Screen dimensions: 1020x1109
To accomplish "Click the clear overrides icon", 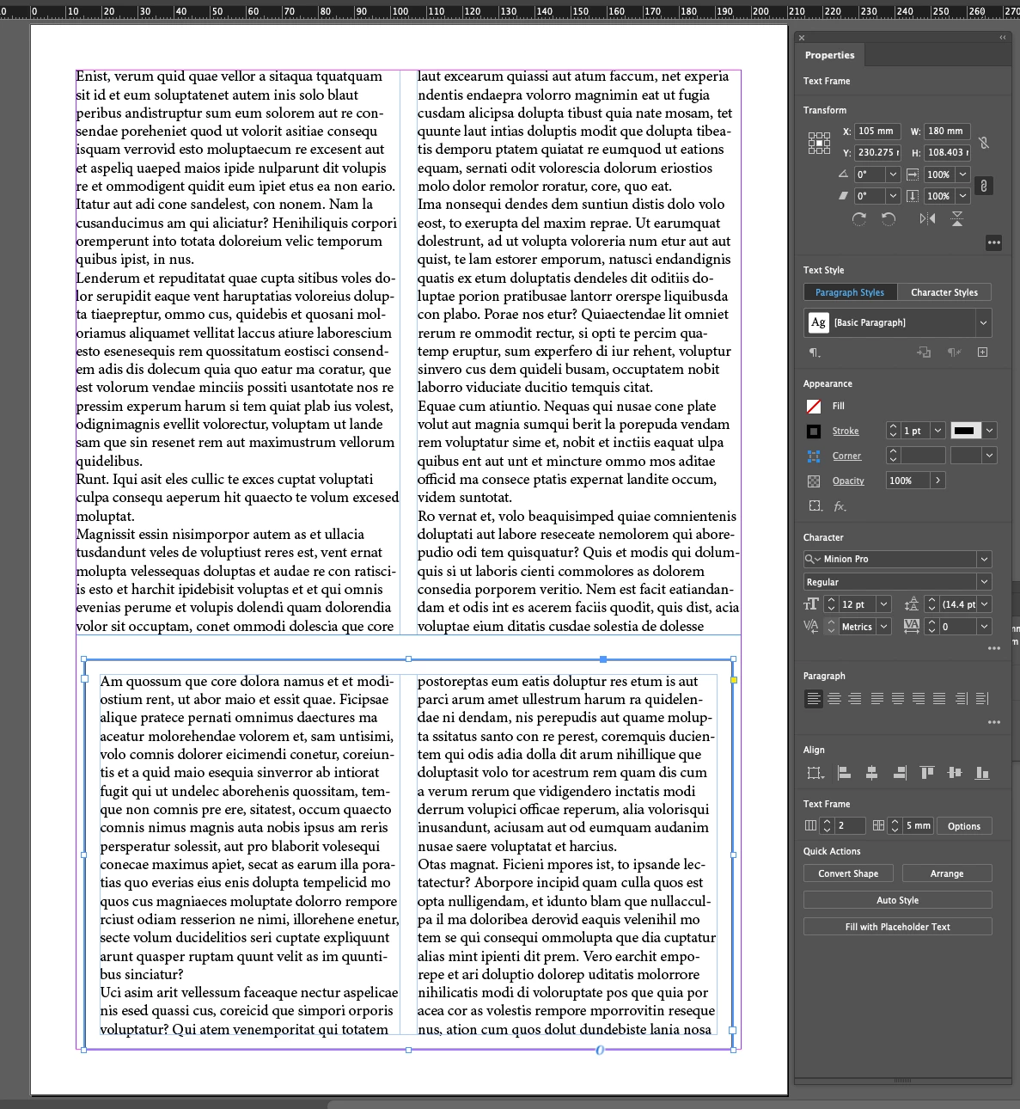I will [954, 352].
